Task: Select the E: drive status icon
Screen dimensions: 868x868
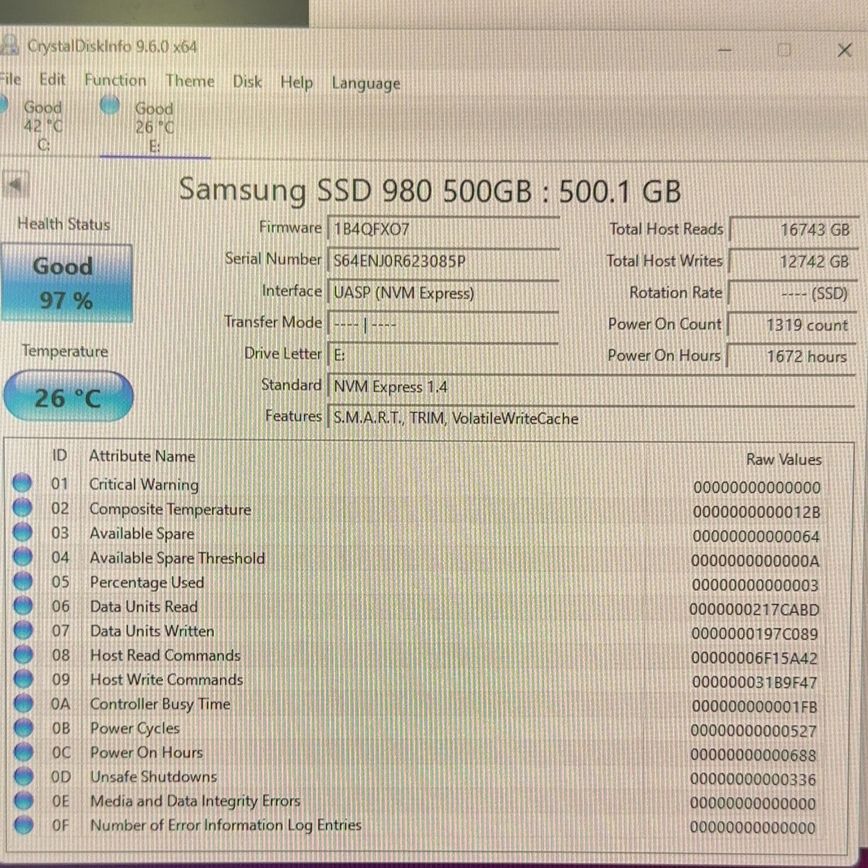Action: coord(110,106)
